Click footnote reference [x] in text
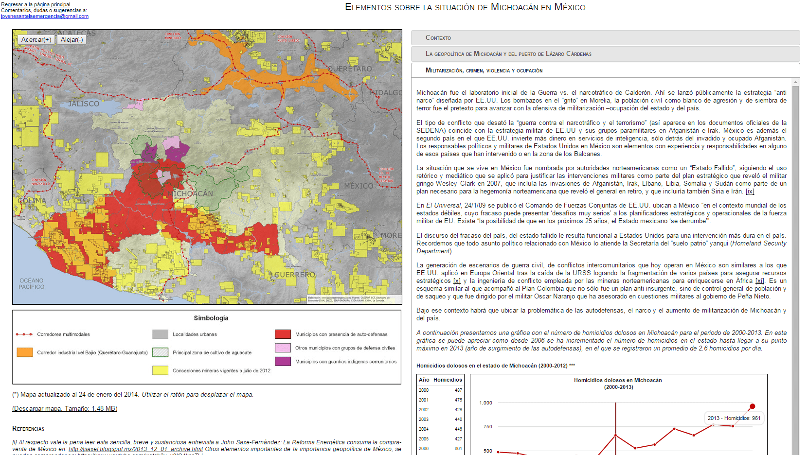Image resolution: width=808 pixels, height=455 pixels. point(457,281)
